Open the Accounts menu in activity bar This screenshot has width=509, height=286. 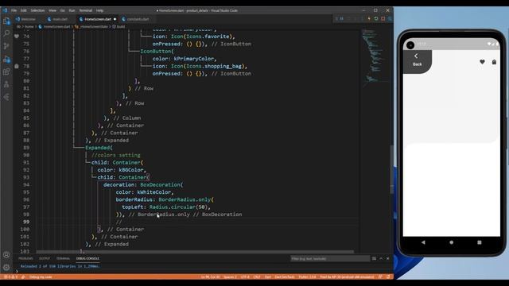click(6, 255)
